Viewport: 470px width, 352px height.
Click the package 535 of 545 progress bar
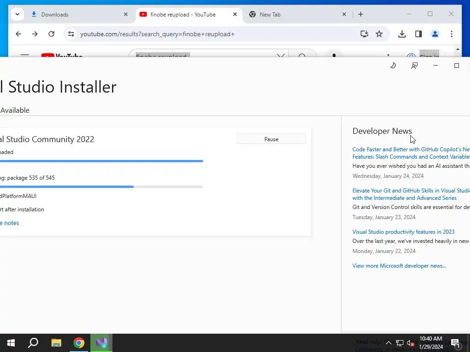coord(101,187)
